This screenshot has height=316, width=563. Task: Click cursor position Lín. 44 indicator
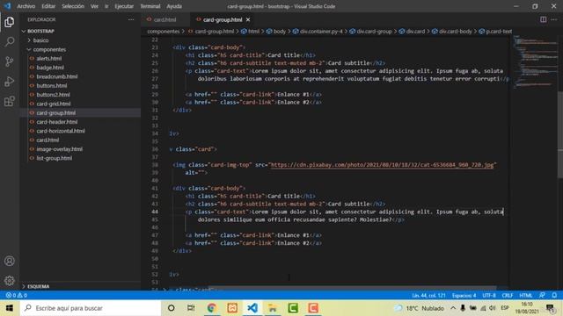pyautogui.click(x=428, y=295)
